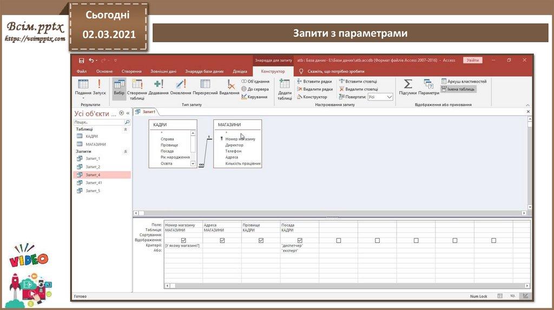The height and width of the screenshot is (310, 554).
Task: Open the Повертати dropdown showing Усі
Action: click(x=380, y=97)
